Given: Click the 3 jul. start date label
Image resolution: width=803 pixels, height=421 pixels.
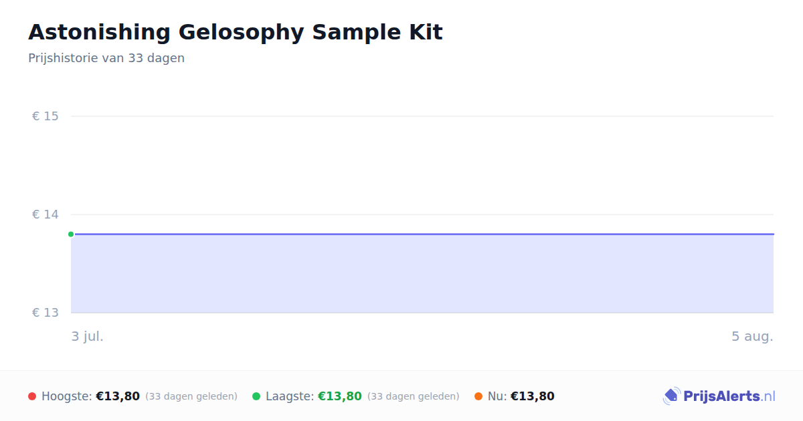Looking at the screenshot, I should 88,336.
